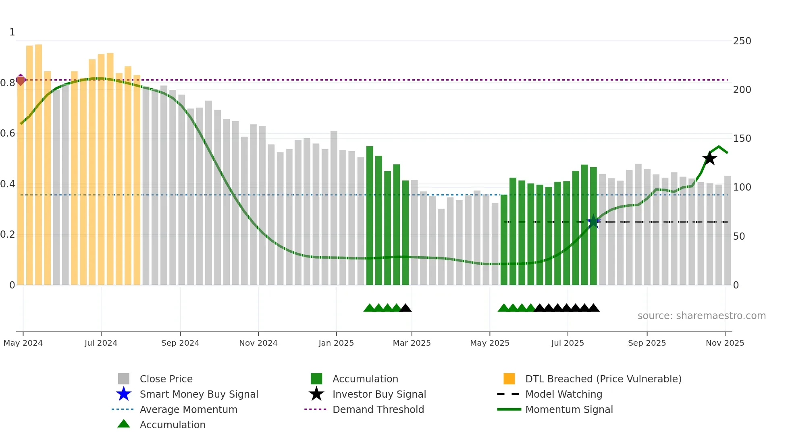Click the "Jul 2024" x-axis label
This screenshot has height=444, width=790.
pyautogui.click(x=101, y=343)
